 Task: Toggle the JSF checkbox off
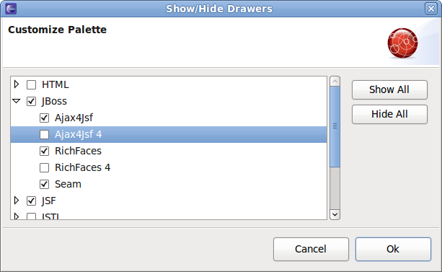(31, 201)
